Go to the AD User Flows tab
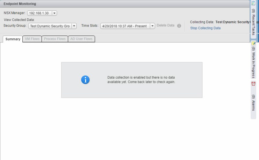Image resolution: width=259 pixels, height=160 pixels. [82, 39]
